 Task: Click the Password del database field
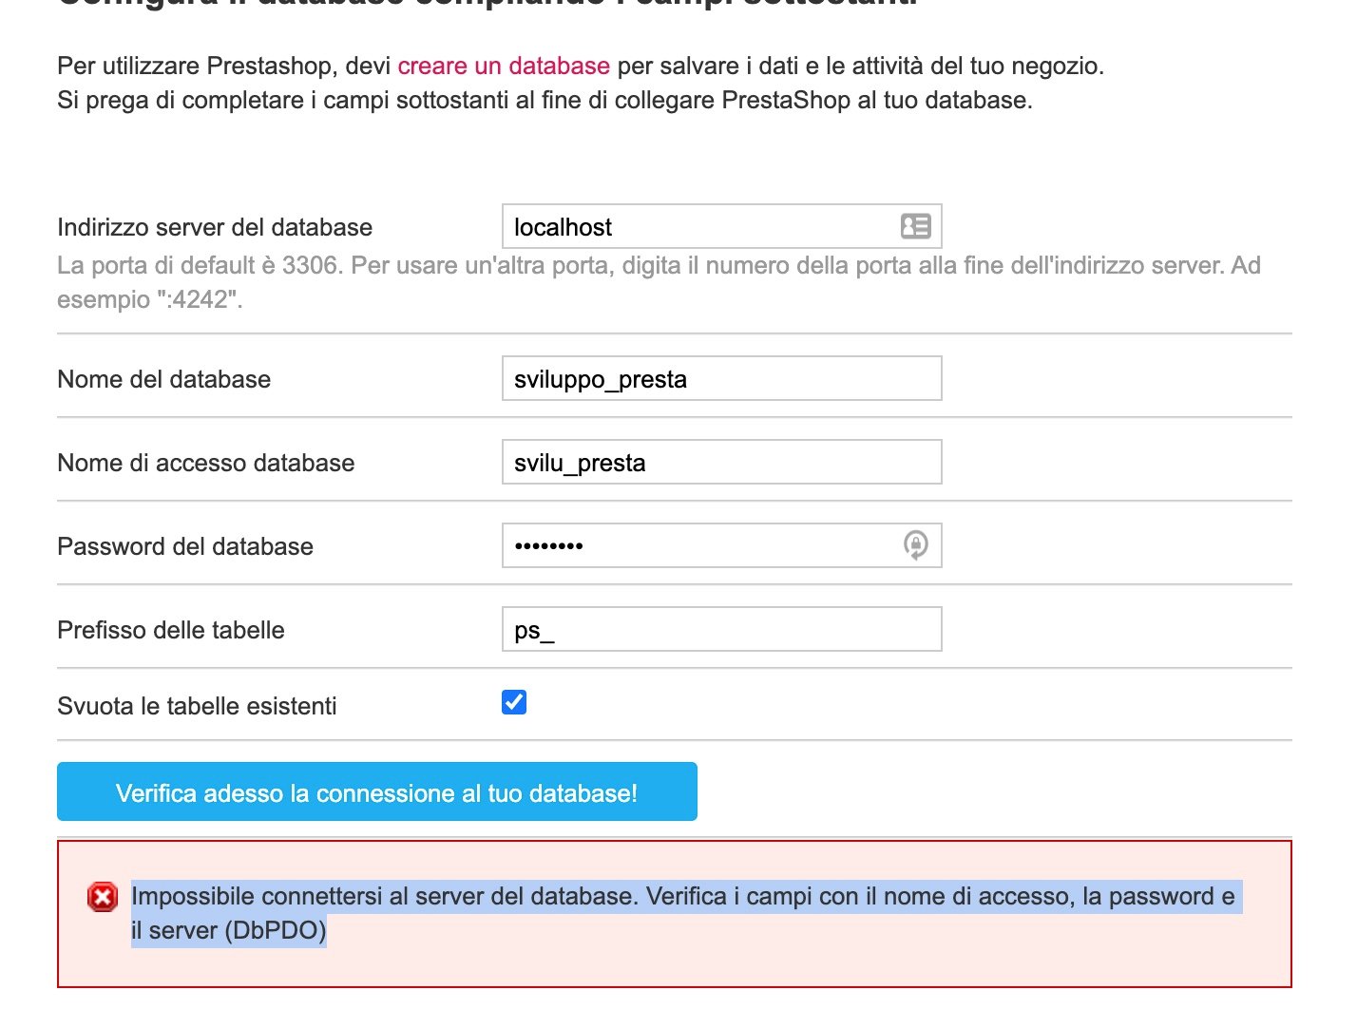tap(722, 545)
